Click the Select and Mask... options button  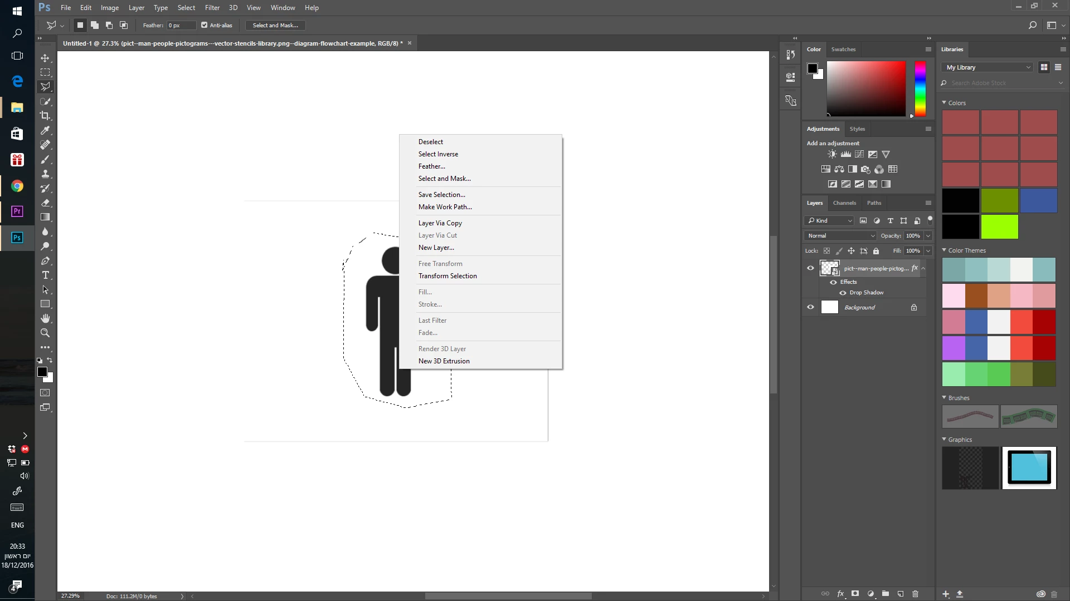coord(275,25)
